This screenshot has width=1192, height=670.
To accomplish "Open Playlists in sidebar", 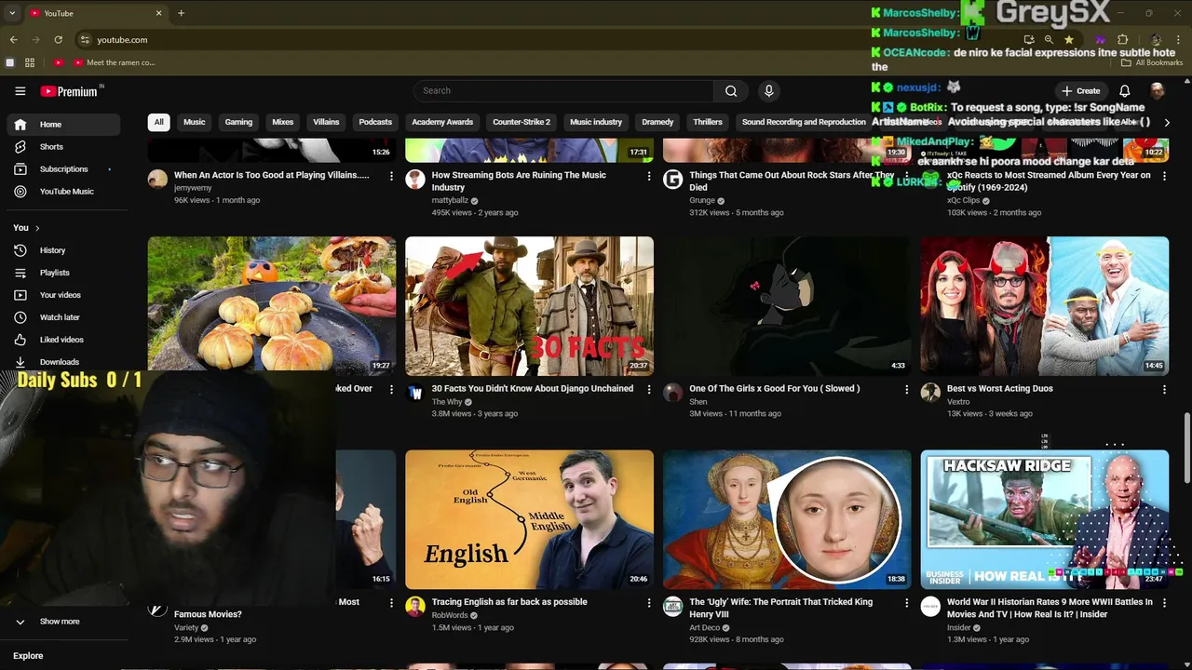I will coord(63,273).
